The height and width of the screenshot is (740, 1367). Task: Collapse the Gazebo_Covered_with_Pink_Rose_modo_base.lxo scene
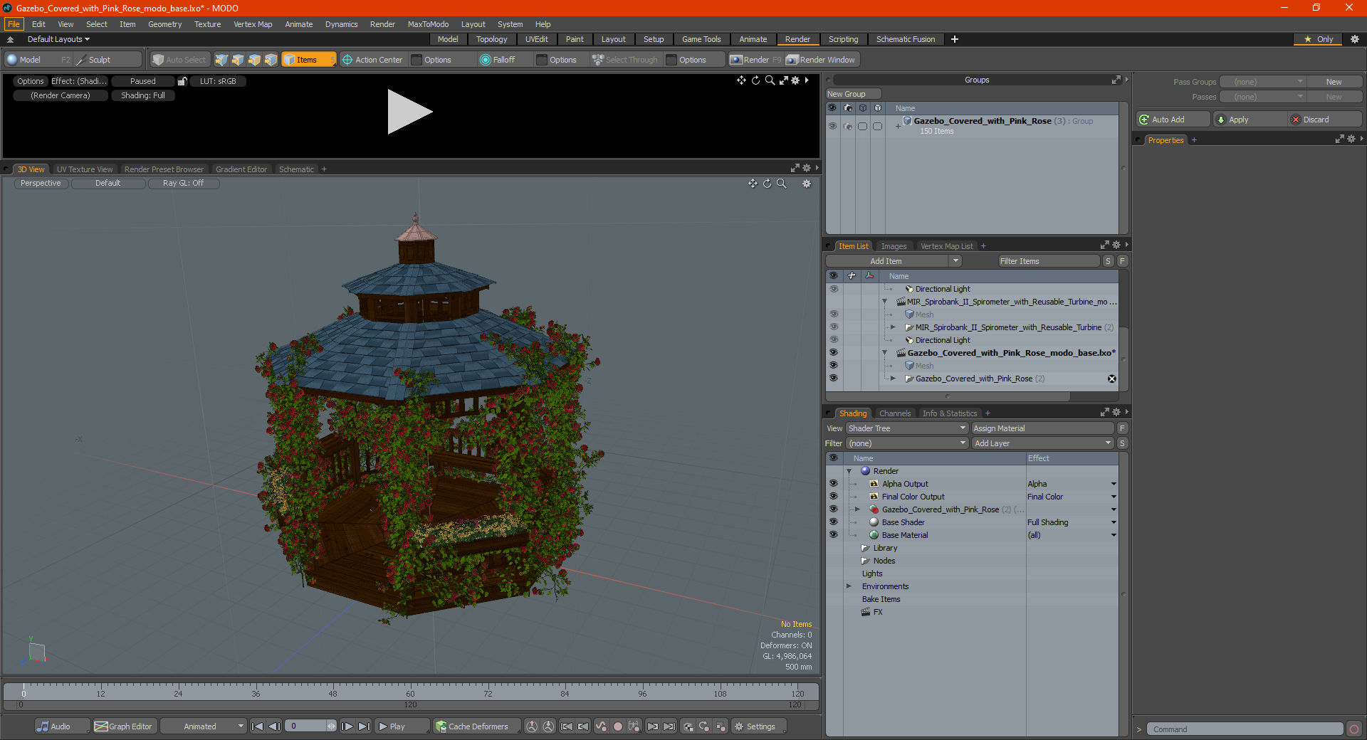click(885, 353)
